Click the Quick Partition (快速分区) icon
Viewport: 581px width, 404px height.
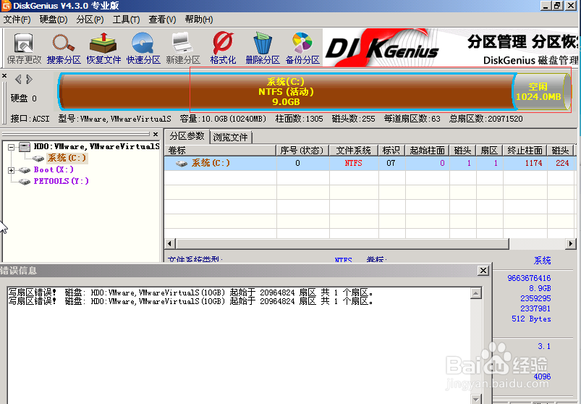point(143,49)
